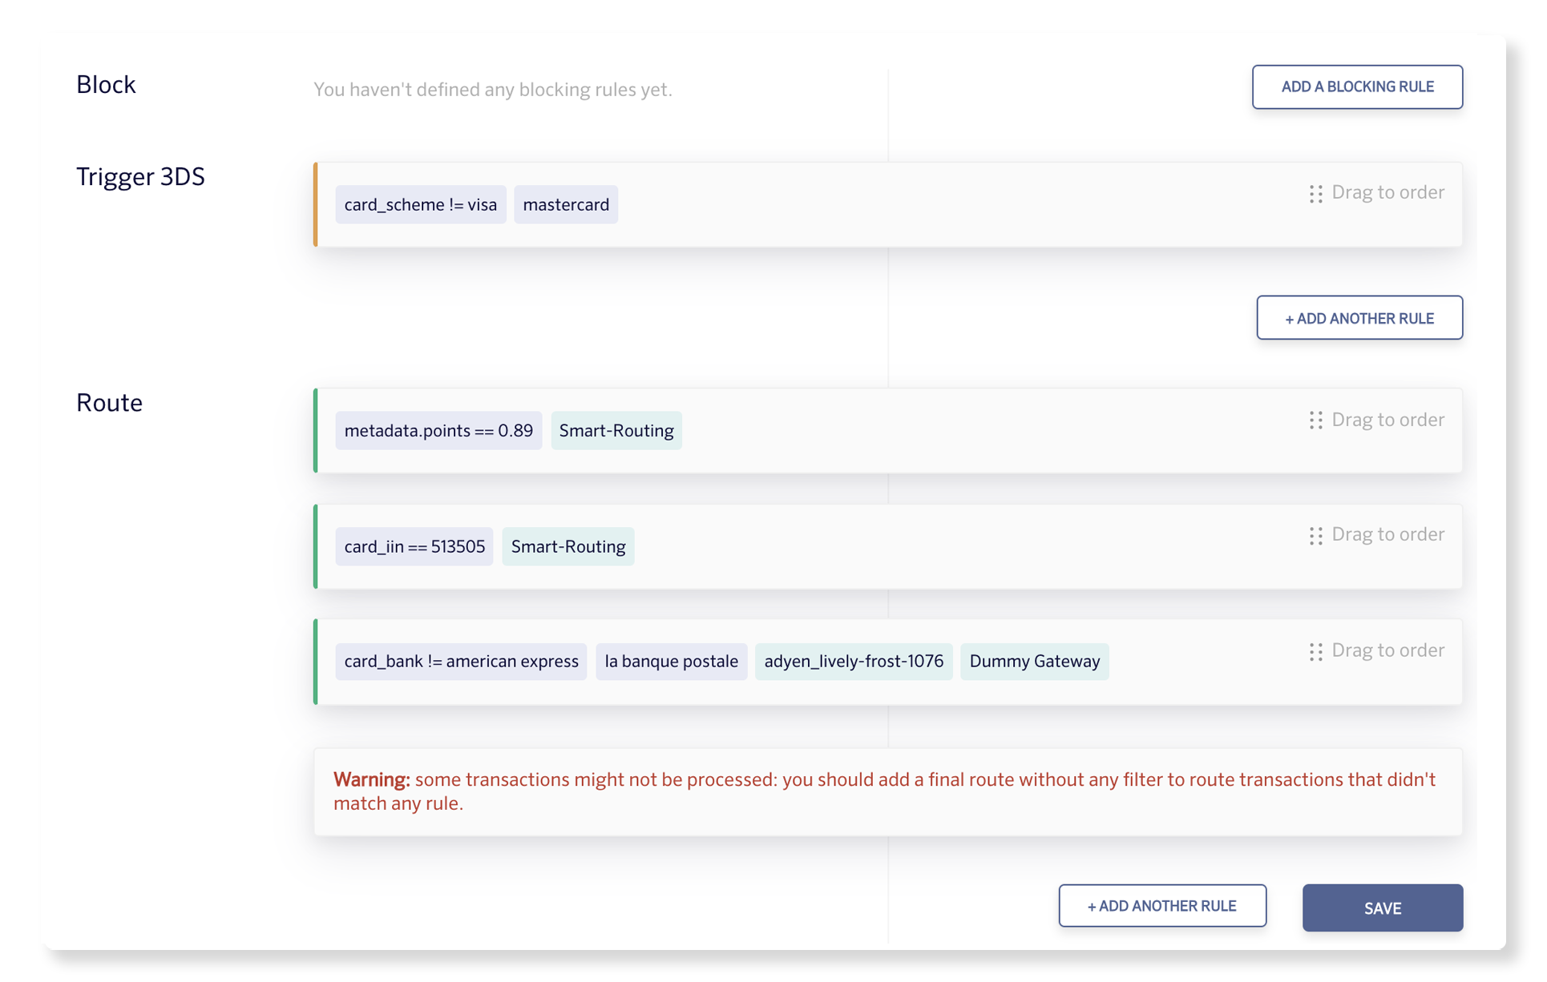Add another rule under Route section

[x=1161, y=906]
